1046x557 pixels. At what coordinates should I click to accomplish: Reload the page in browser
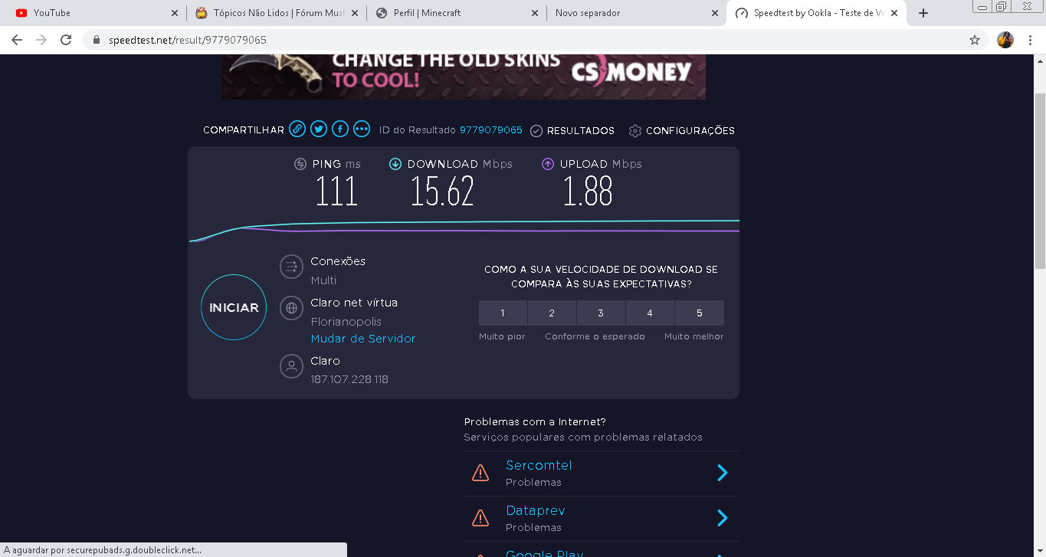click(x=66, y=40)
